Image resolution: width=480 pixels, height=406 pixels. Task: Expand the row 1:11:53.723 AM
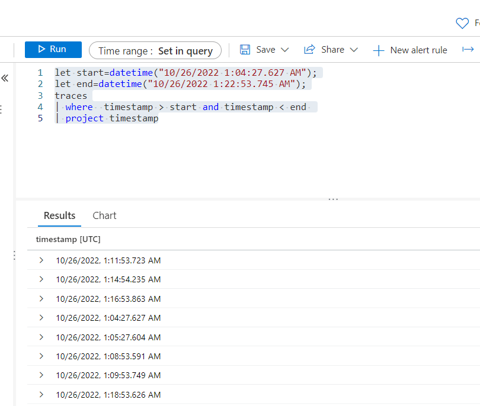pyautogui.click(x=41, y=260)
